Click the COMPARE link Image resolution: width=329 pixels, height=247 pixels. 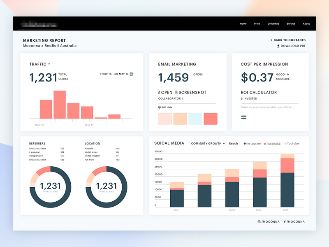click(283, 79)
